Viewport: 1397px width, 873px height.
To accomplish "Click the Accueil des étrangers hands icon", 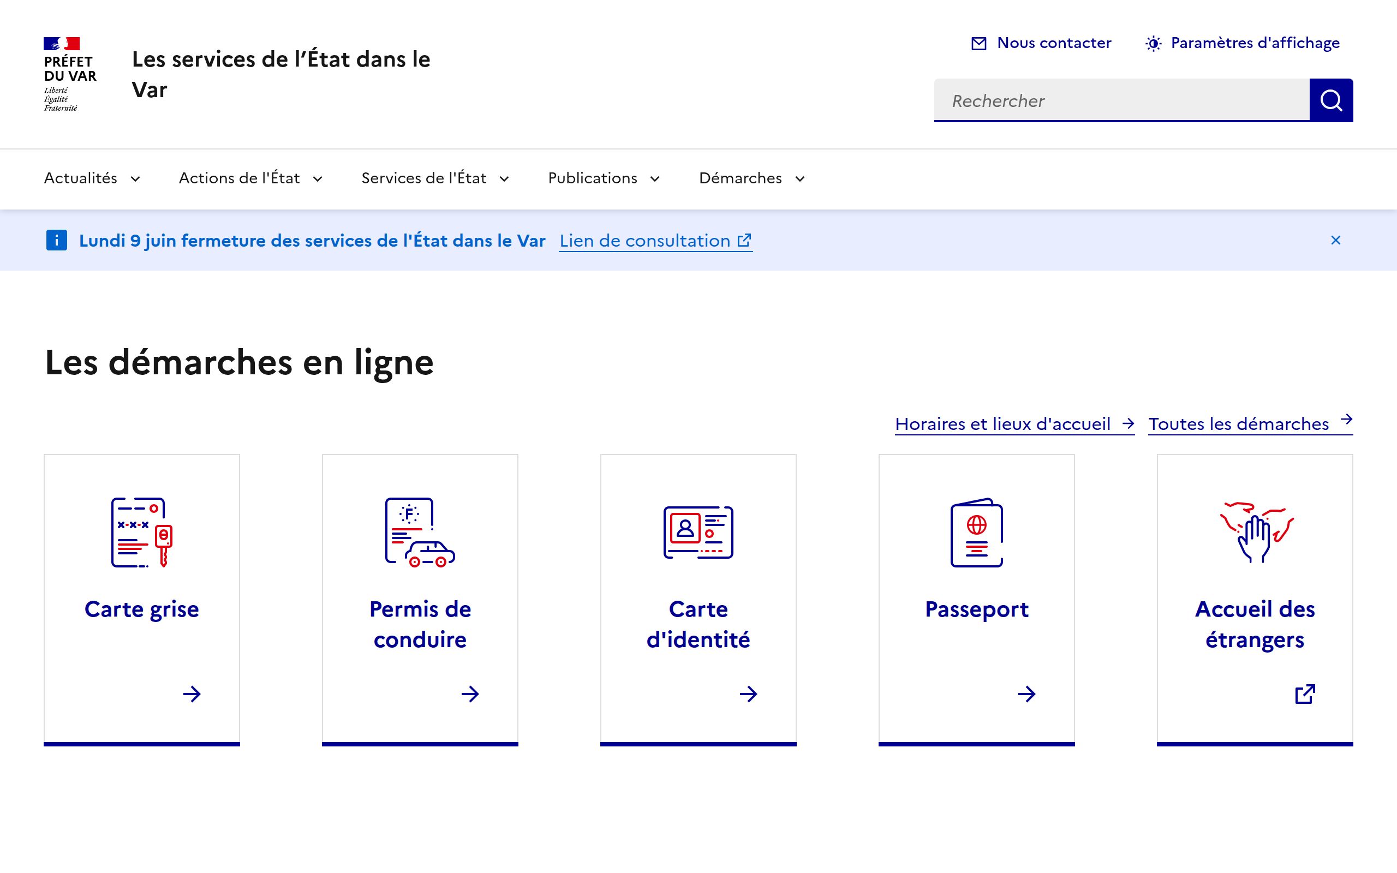I will pos(1256,533).
